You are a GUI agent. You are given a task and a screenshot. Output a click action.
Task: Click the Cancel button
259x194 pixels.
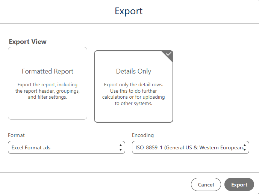tap(206, 185)
